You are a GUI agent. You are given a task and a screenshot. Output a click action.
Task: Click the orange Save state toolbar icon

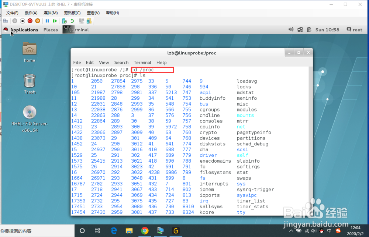37,21
